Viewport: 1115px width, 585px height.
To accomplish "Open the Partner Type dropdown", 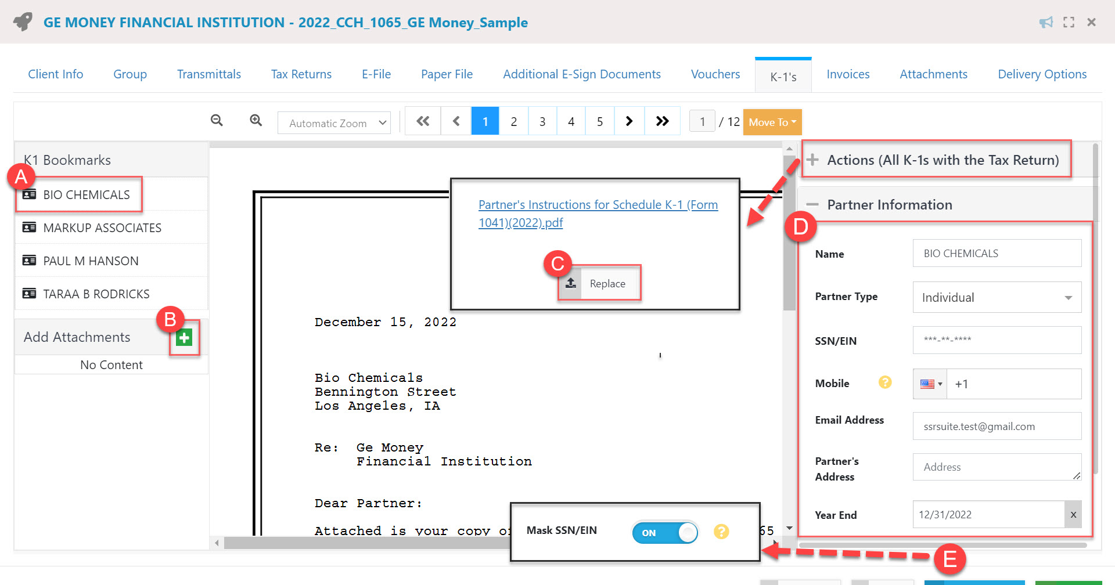I will [x=997, y=298].
